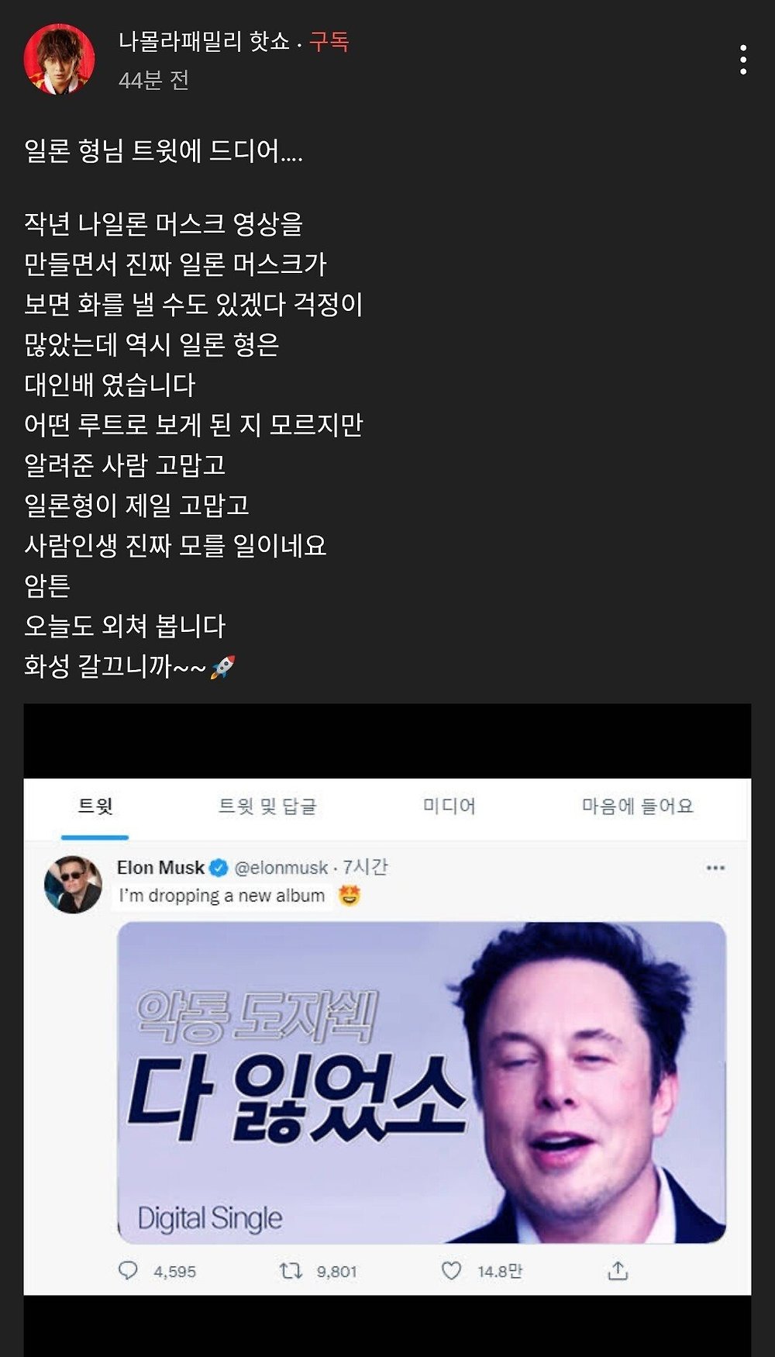Viewport: 775px width, 1357px height.
Task: Open the three-dot post options menu
Action: tap(742, 60)
